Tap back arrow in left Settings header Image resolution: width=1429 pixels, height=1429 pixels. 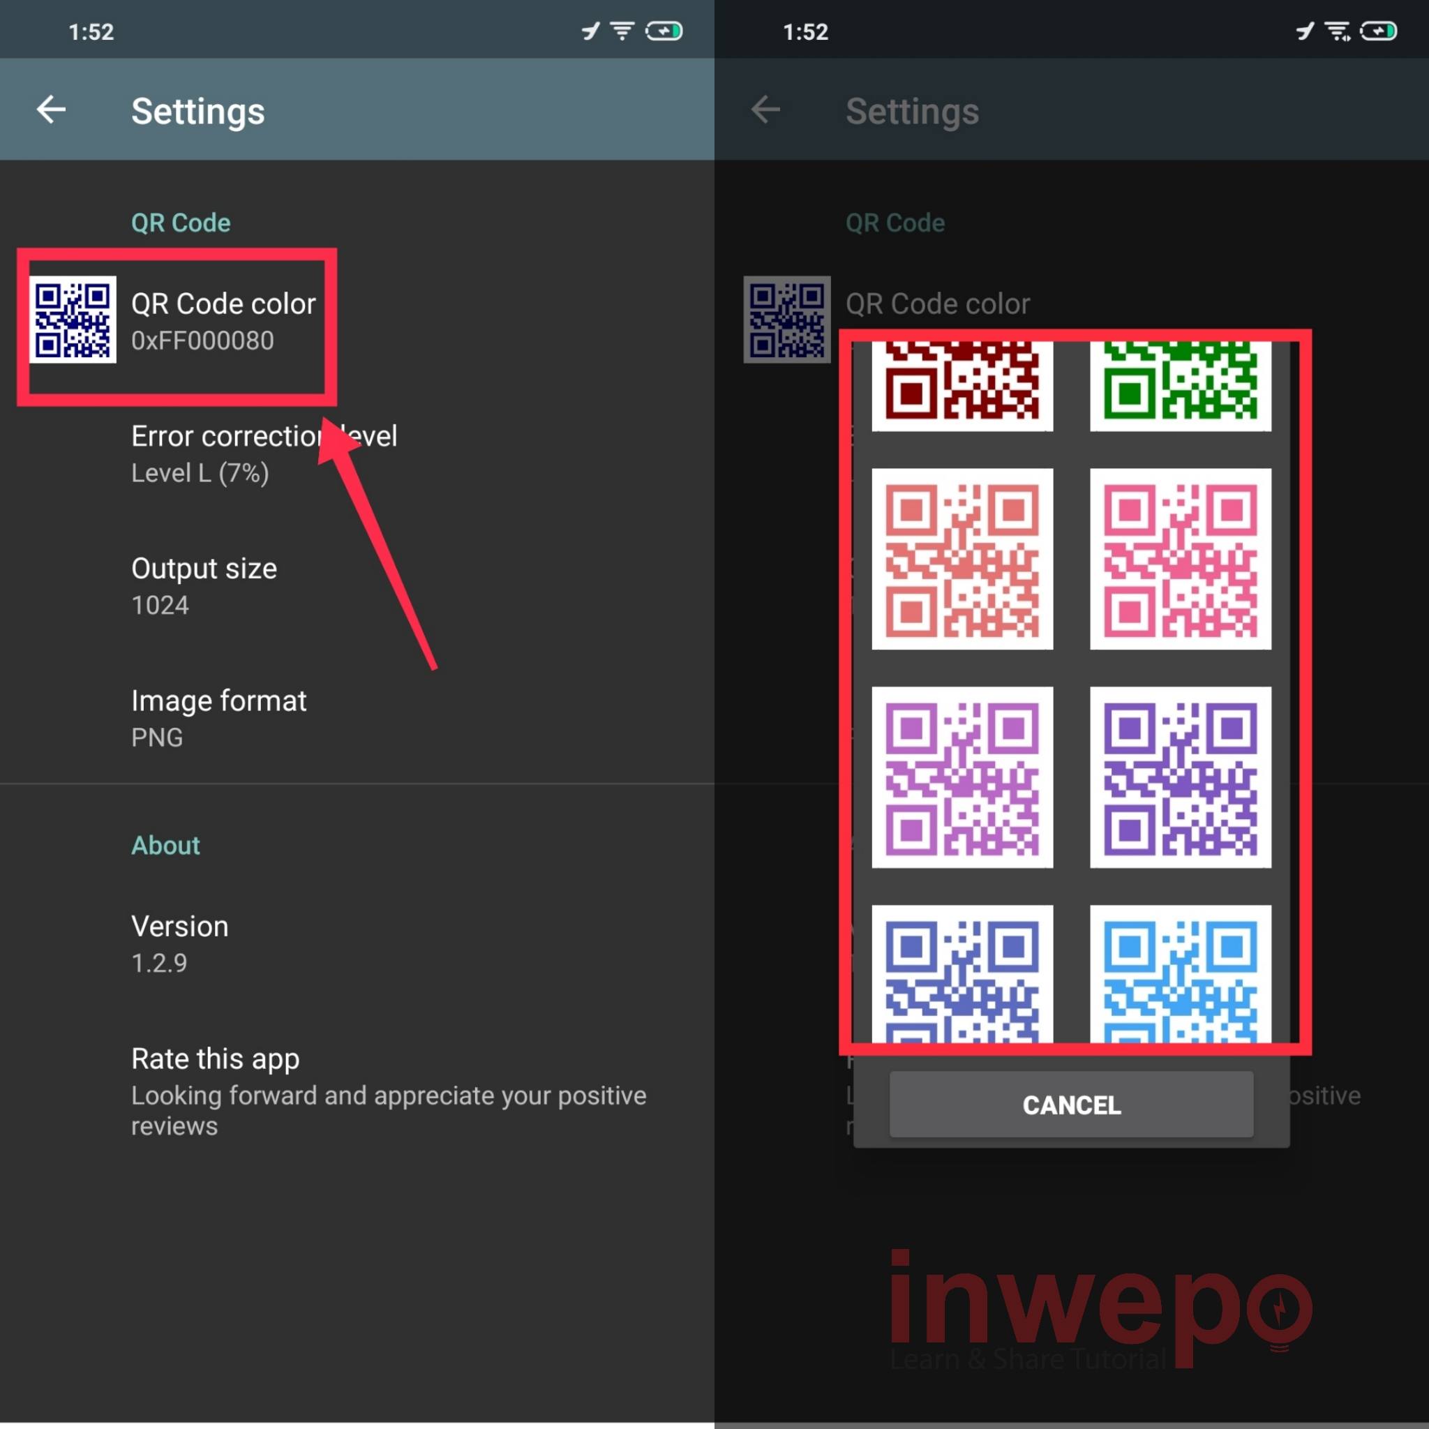pos(51,110)
